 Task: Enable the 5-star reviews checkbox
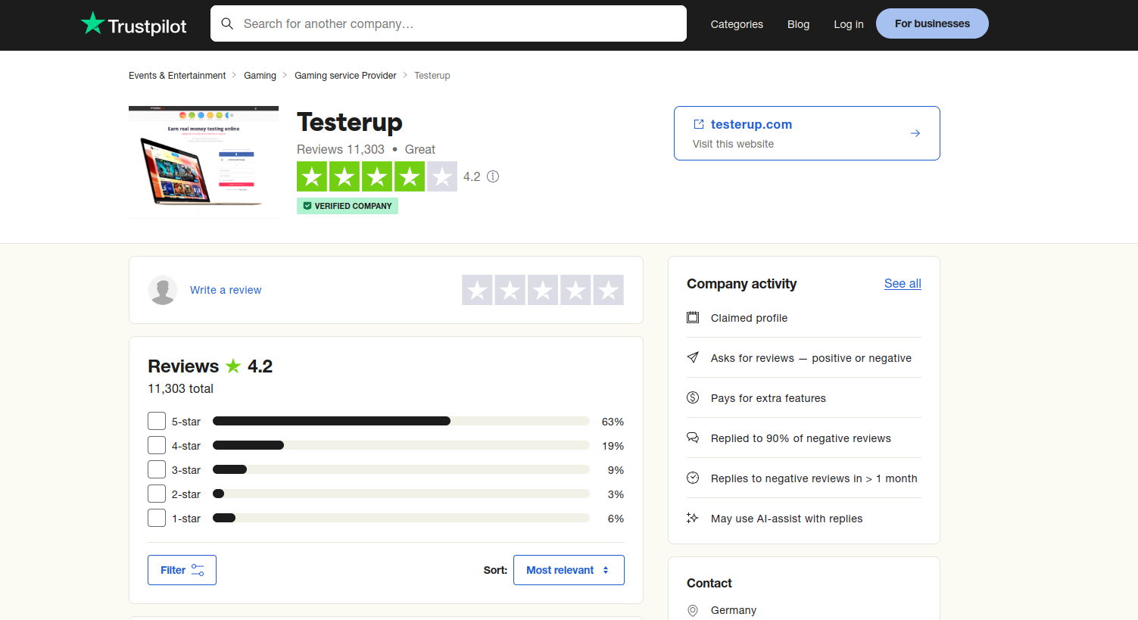pyautogui.click(x=157, y=421)
